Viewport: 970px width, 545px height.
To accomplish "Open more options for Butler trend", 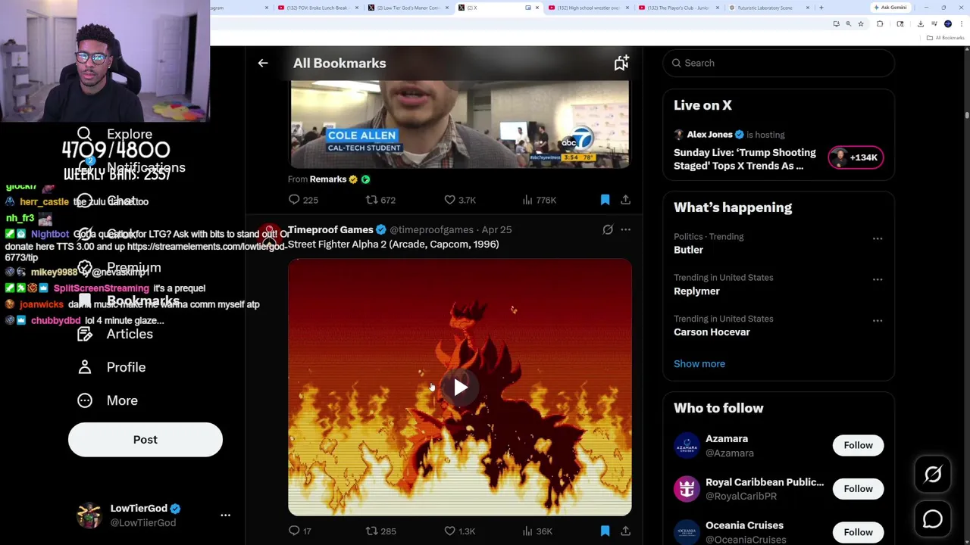I will tap(878, 238).
